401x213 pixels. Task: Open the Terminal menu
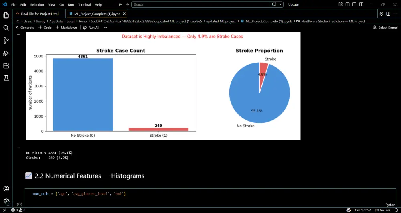pyautogui.click(x=84, y=4)
